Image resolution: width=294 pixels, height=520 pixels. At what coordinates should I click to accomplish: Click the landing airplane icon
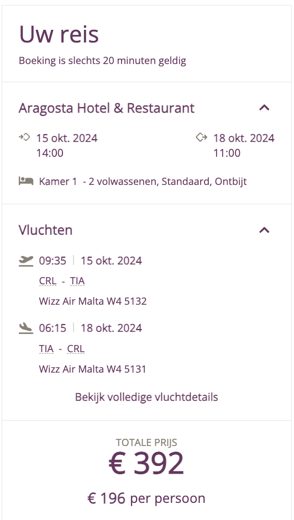click(26, 328)
